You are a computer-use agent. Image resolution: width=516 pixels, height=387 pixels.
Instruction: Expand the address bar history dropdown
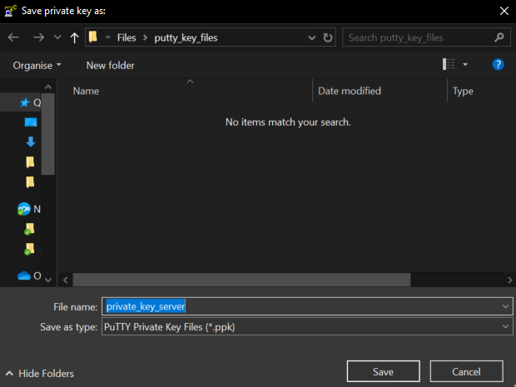tap(310, 37)
